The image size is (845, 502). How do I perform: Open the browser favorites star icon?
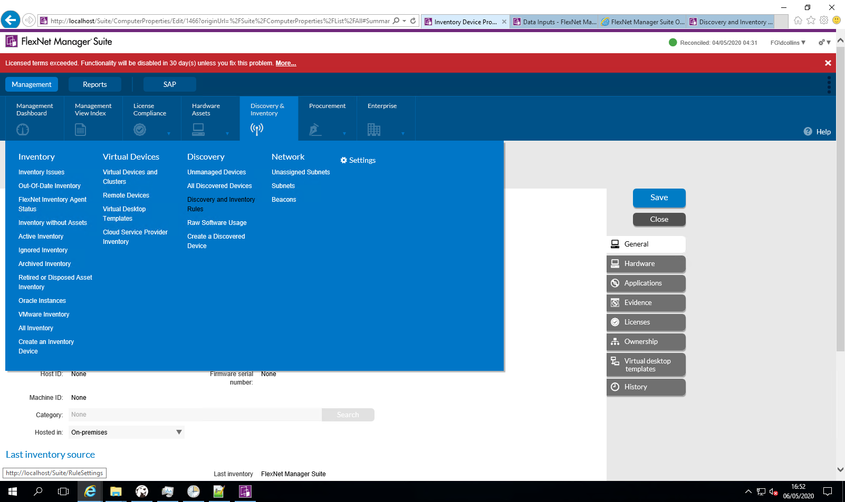click(811, 21)
